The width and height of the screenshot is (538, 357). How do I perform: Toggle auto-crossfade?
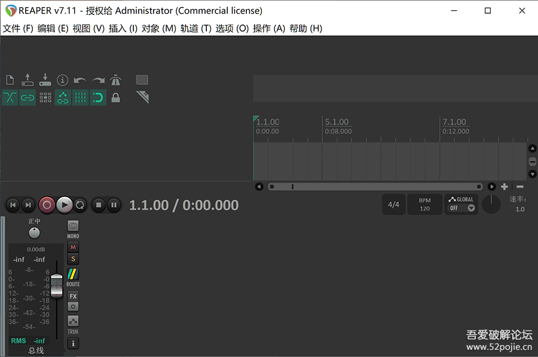(10, 98)
